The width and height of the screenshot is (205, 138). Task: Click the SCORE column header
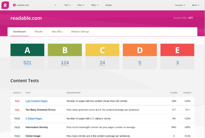(x=174, y=93)
